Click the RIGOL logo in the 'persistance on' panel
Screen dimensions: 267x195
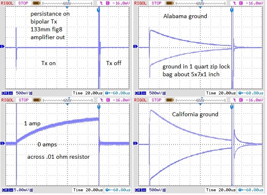[7, 3]
